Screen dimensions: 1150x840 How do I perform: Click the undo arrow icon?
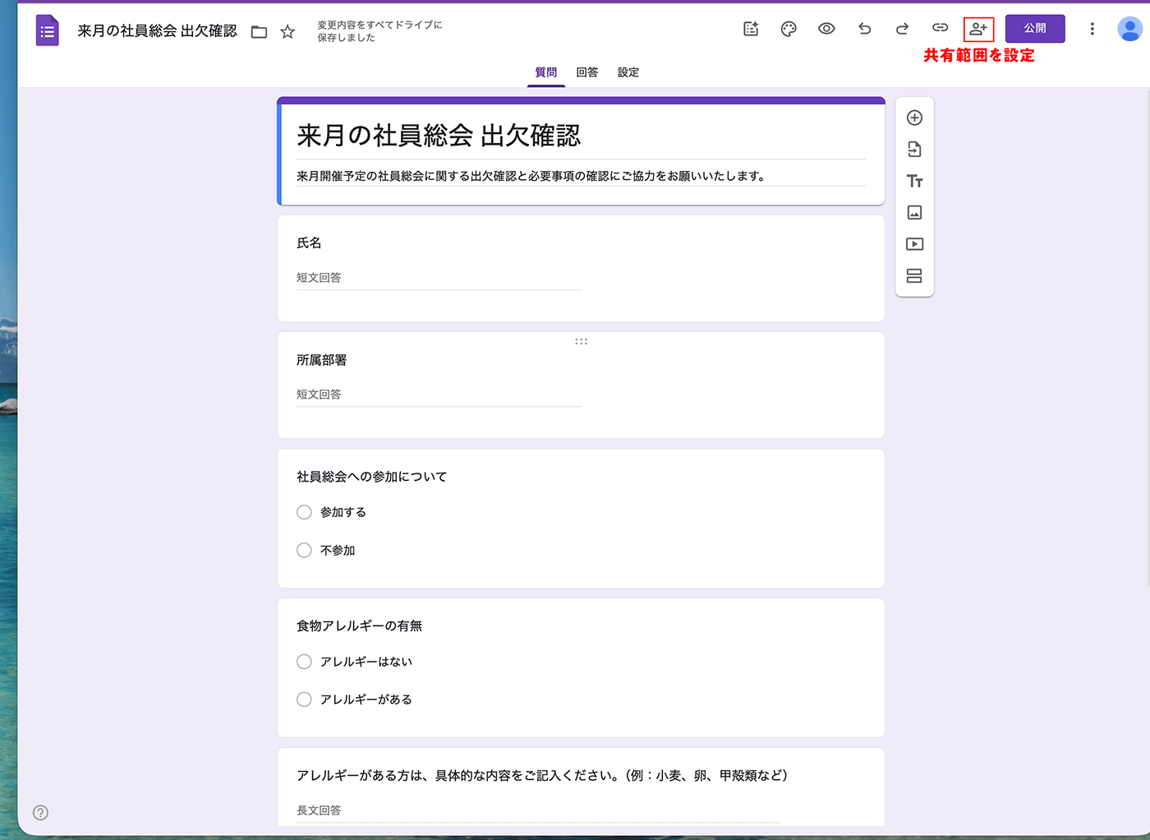[864, 29]
